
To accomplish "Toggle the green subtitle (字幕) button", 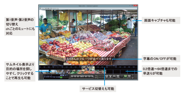I will click(x=126, y=77).
